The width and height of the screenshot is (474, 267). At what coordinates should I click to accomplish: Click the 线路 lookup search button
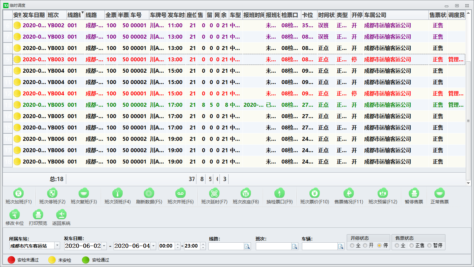(x=247, y=247)
